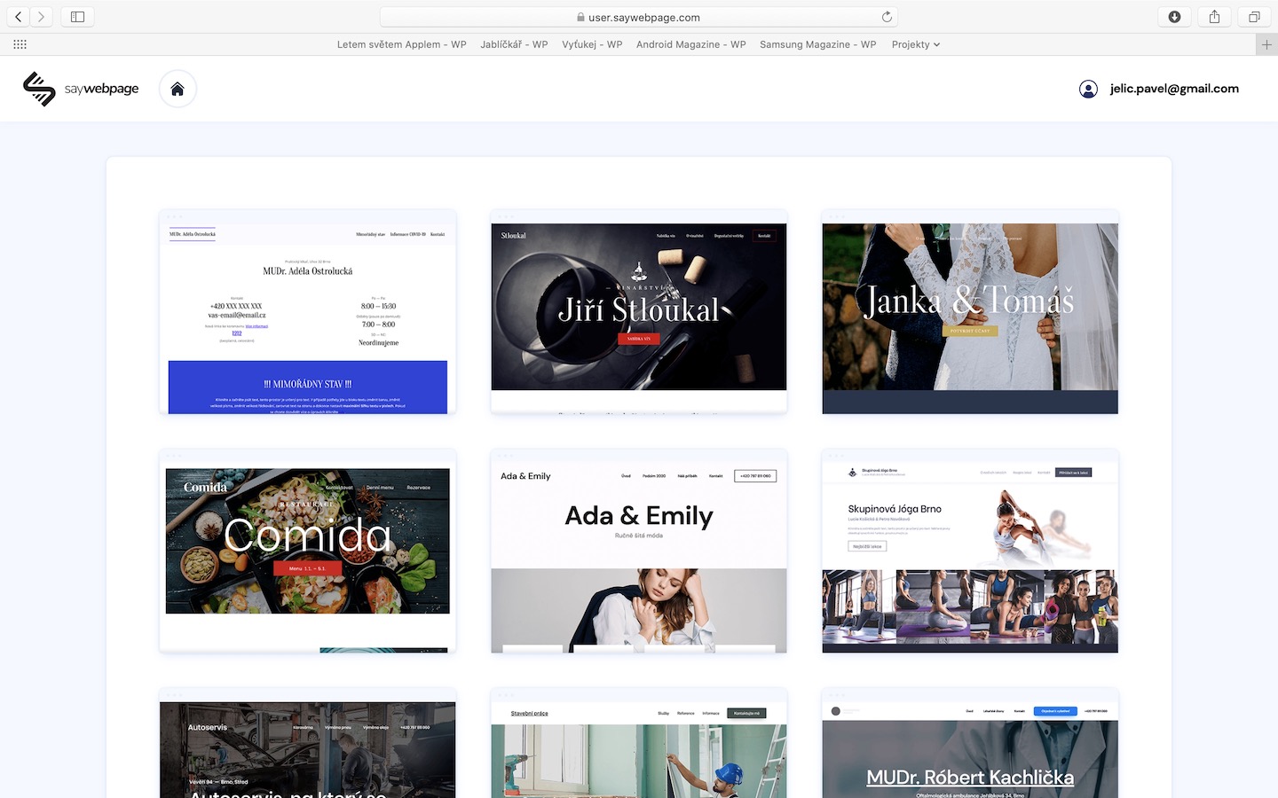Click the jelic.pavel@gmail.com account link
Viewport: 1278px width, 798px height.
coord(1174,89)
